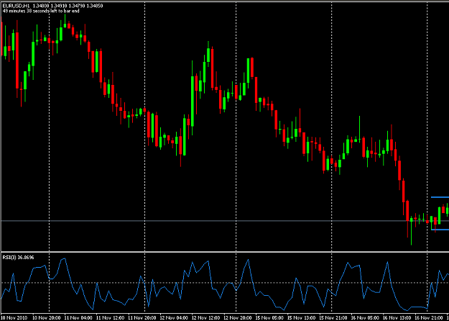Click the '15 Nov 05:00' time axis label
Image resolution: width=449 pixels, height=321 pixels.
(269, 318)
